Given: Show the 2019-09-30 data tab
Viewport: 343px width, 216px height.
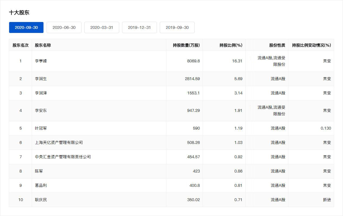Looking at the screenshot, I should coord(177,27).
